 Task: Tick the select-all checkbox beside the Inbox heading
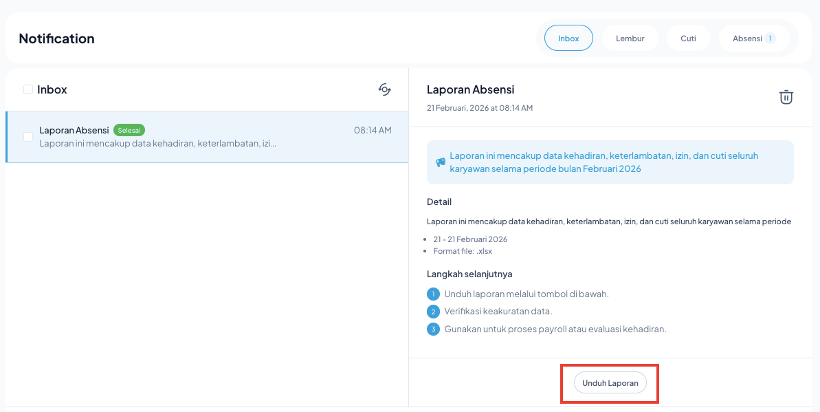[x=28, y=89]
